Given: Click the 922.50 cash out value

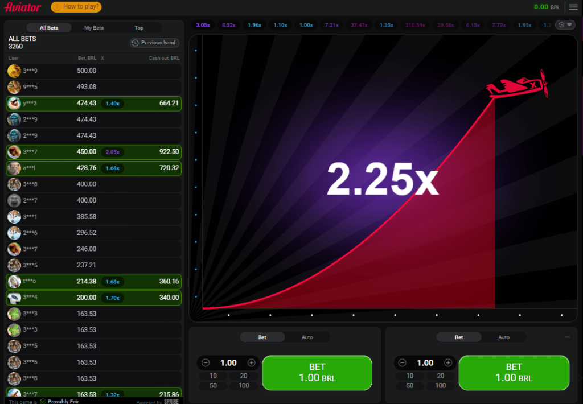Looking at the screenshot, I should click(169, 151).
